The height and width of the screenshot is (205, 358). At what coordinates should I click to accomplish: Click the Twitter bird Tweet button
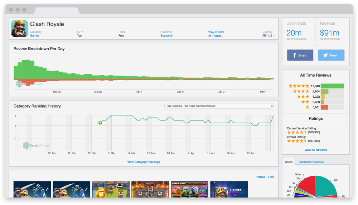click(x=325, y=55)
